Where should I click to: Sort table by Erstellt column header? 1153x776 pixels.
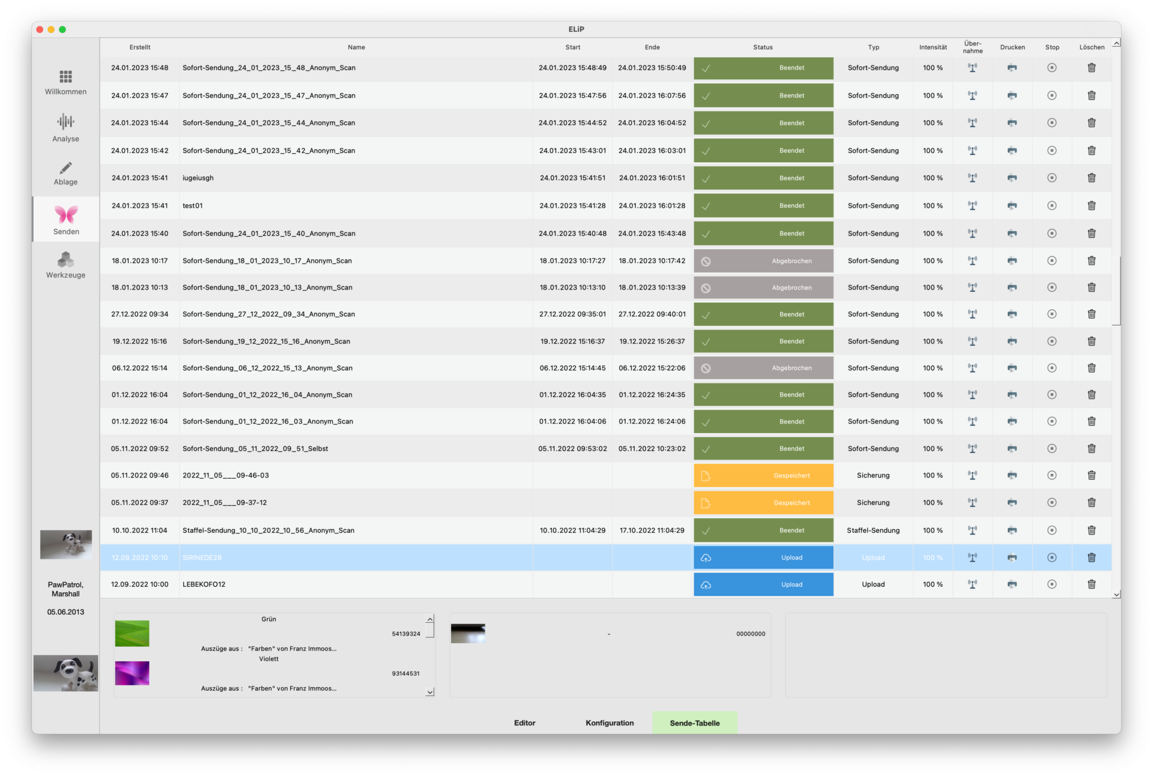pos(140,47)
